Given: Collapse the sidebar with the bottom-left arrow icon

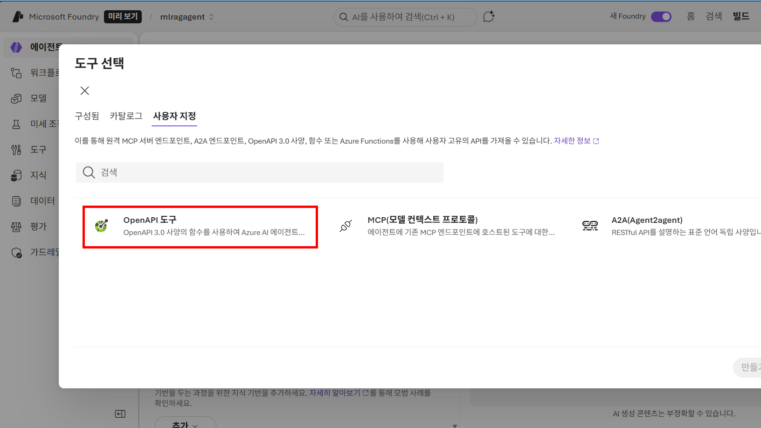Looking at the screenshot, I should click(120, 414).
